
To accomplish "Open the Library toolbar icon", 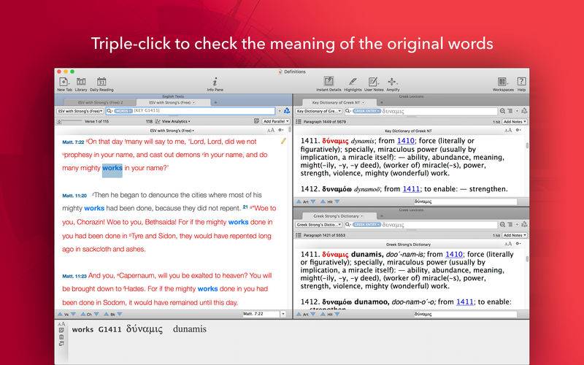I will [81, 84].
